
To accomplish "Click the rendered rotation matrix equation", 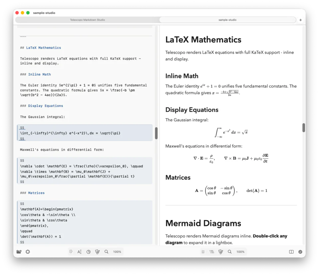I will [231, 191].
